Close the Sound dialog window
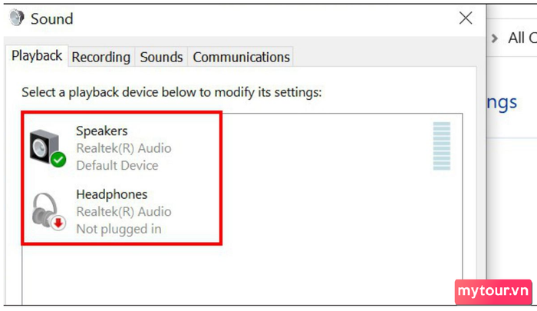This screenshot has height=311, width=537. 466,18
